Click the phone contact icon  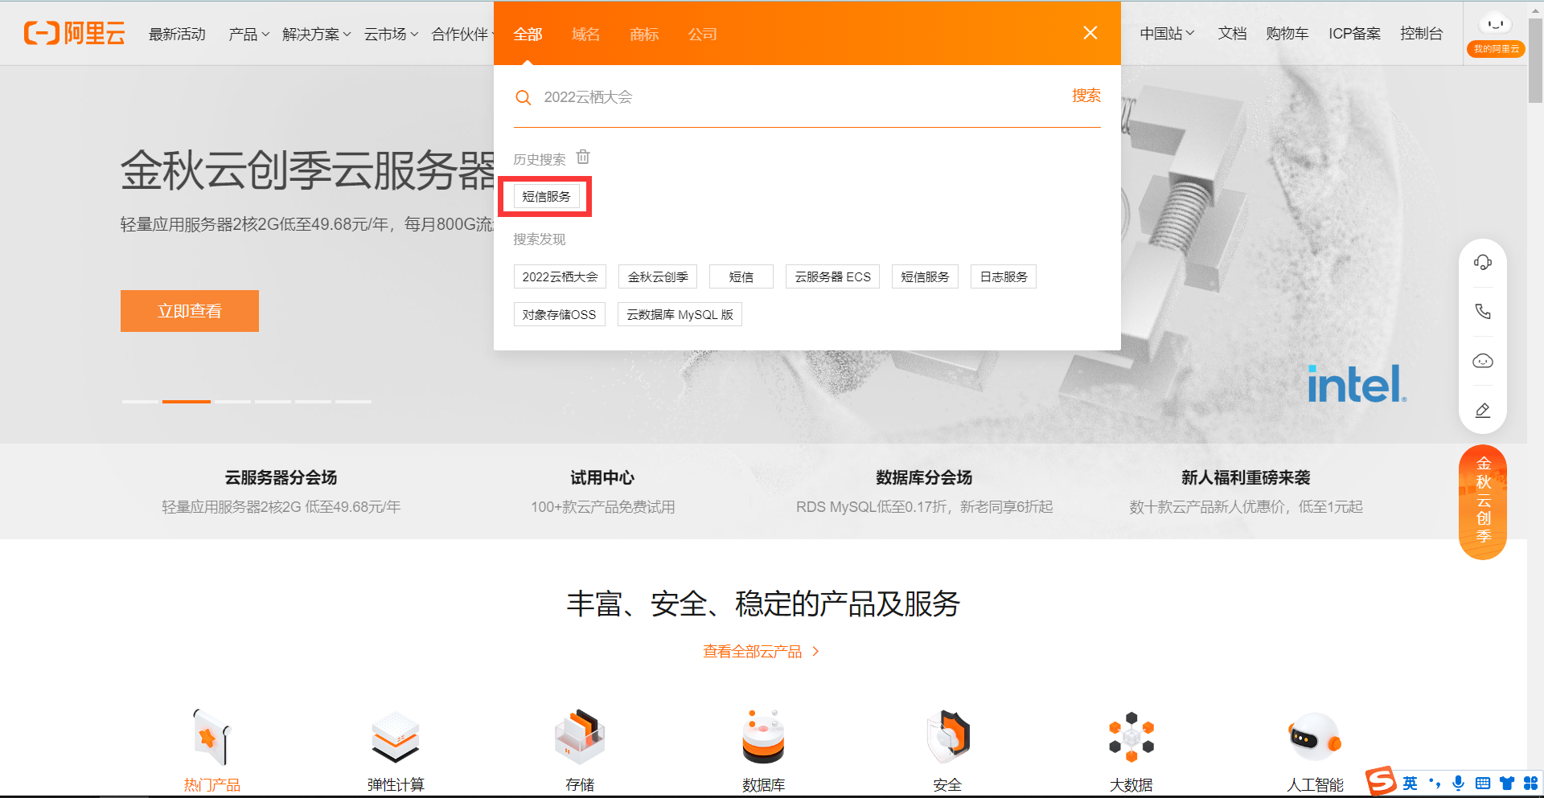(1483, 311)
